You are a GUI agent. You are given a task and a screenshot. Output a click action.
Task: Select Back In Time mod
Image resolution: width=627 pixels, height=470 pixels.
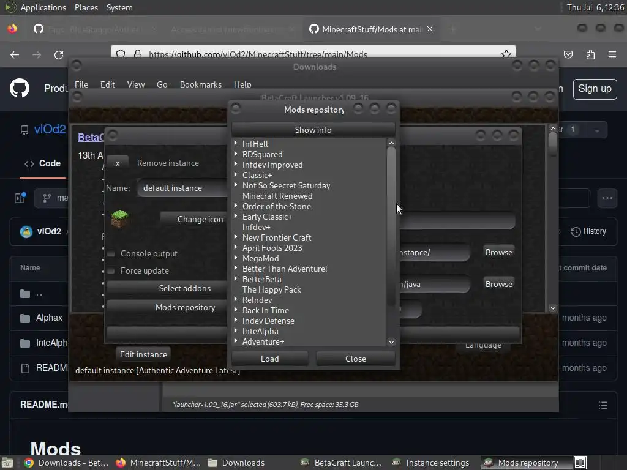(265, 310)
